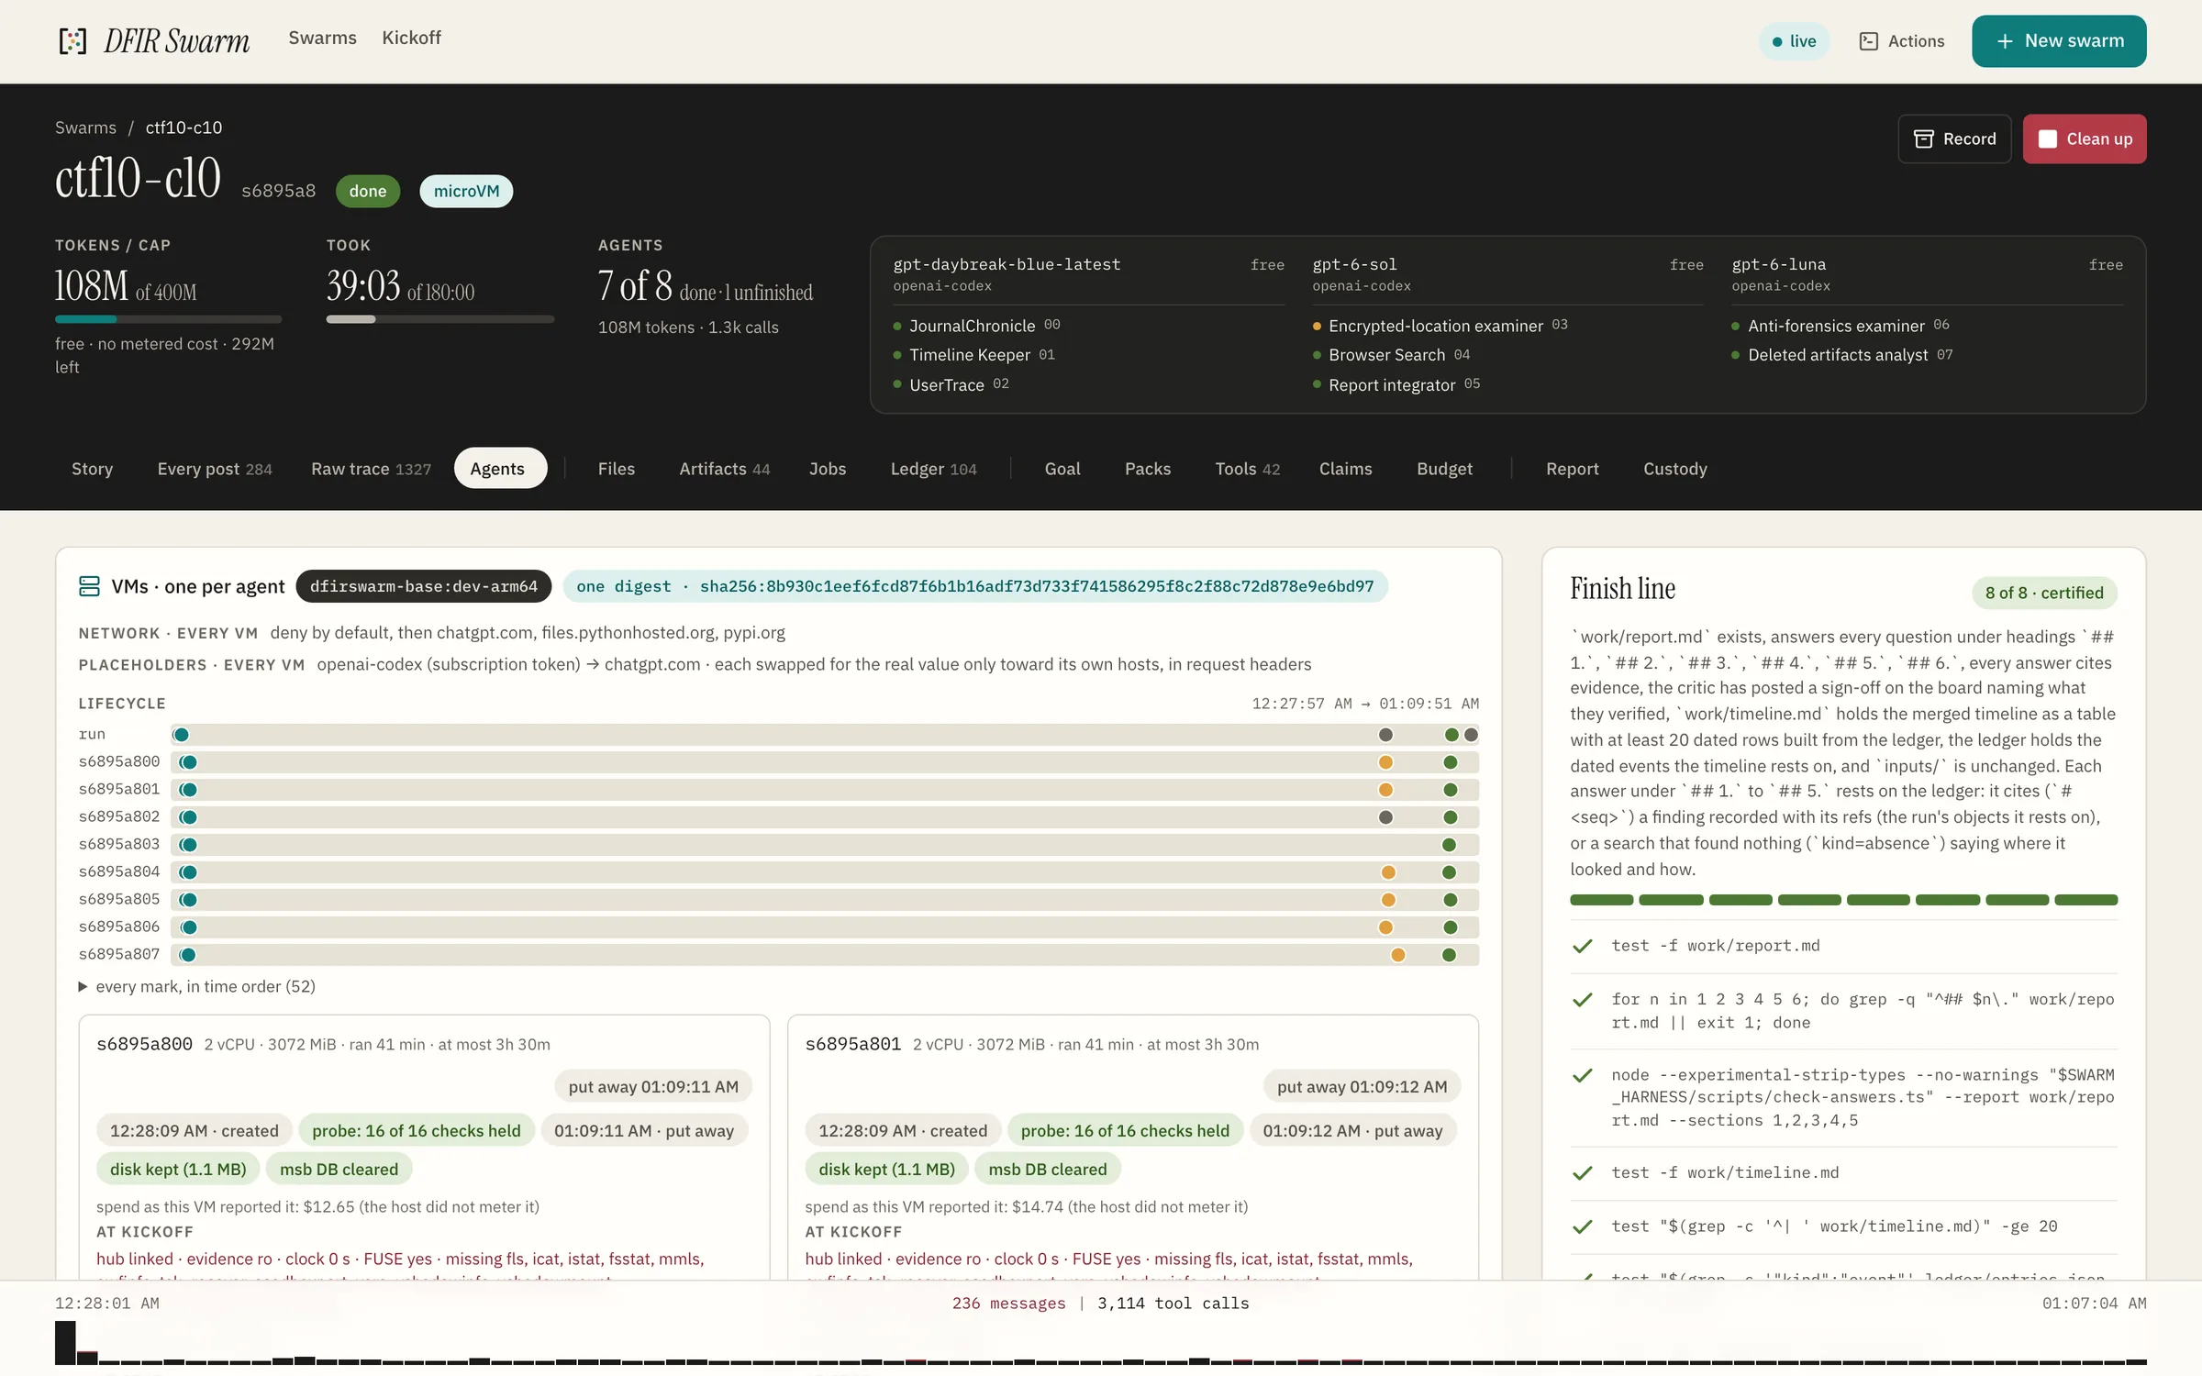
Task: Select the Raw trace tab
Action: point(371,468)
